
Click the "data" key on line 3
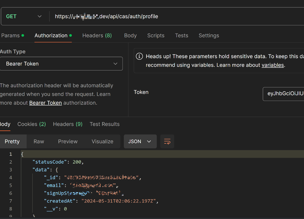(x=41, y=170)
